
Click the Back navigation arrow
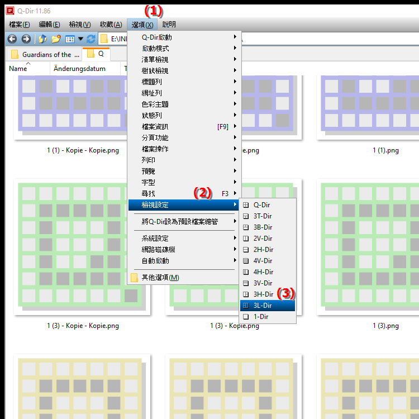(x=12, y=39)
